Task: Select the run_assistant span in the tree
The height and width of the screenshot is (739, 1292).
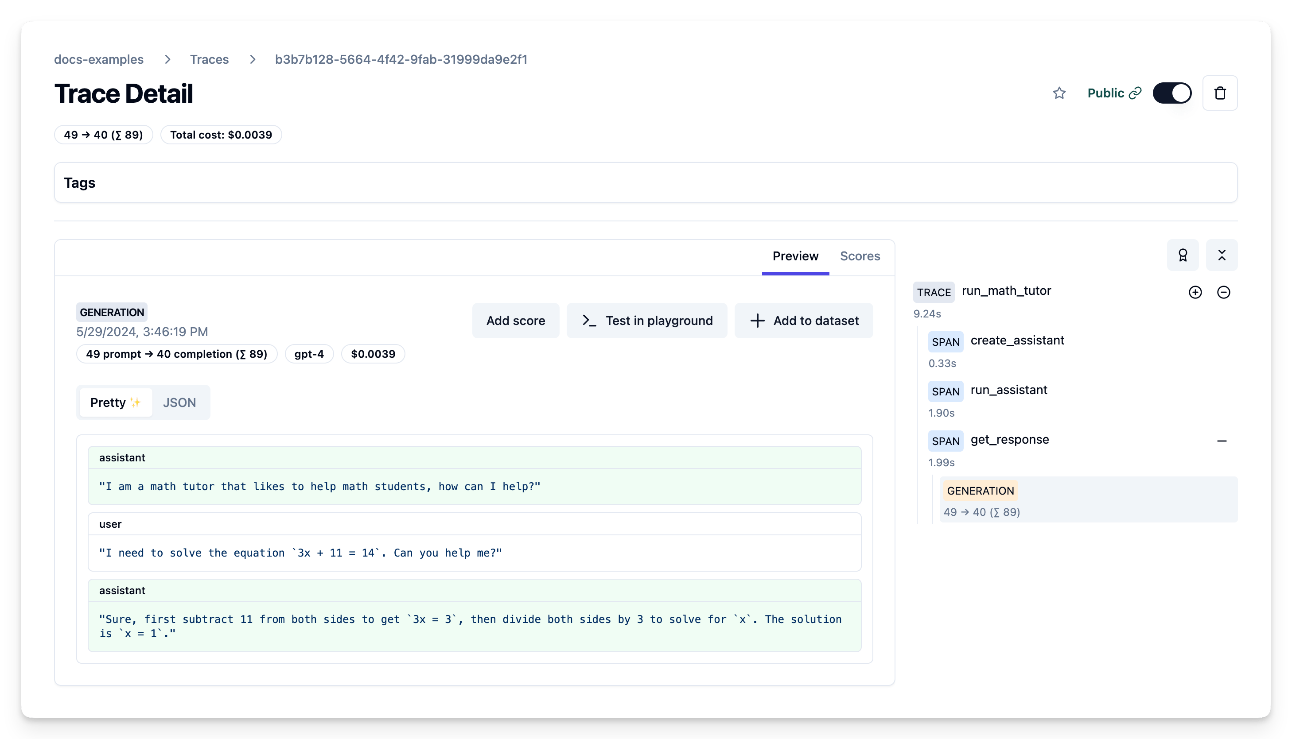Action: [x=1008, y=390]
